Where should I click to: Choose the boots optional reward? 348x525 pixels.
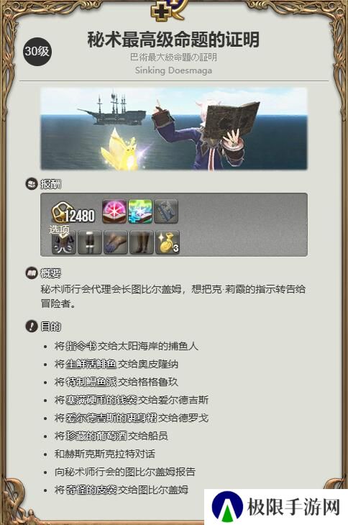click(x=142, y=242)
